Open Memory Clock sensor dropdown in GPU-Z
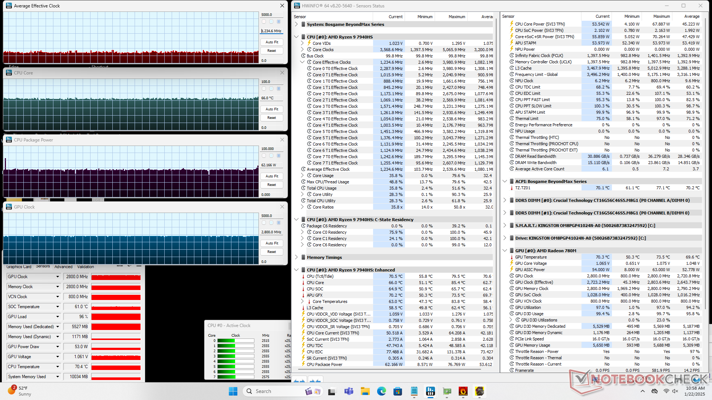Screen dimensions: 712x400 click(57, 287)
